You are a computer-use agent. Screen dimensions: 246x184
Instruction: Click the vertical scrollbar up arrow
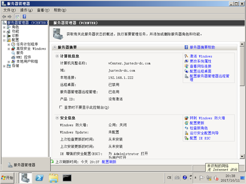pos(242,44)
